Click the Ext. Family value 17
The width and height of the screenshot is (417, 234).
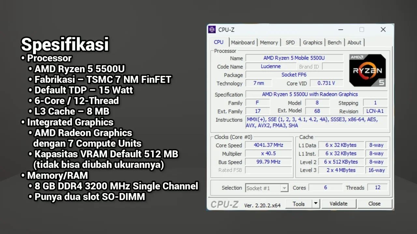(x=257, y=111)
